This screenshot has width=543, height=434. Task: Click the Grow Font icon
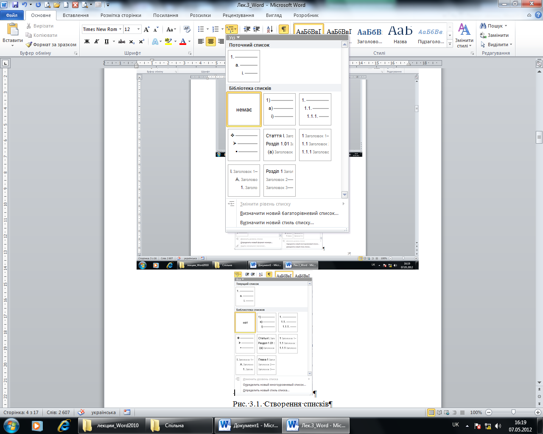[x=146, y=29]
